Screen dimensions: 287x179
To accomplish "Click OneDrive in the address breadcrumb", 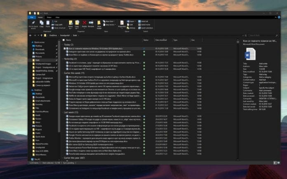I will click(53, 35).
